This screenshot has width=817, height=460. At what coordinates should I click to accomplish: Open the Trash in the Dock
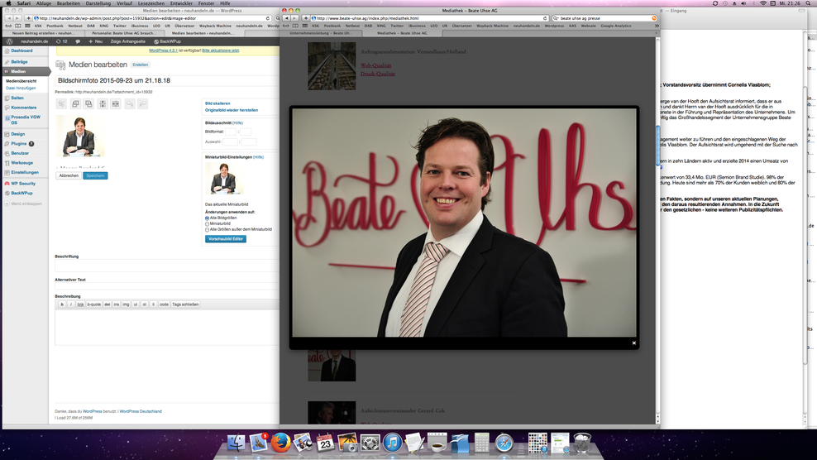point(582,443)
